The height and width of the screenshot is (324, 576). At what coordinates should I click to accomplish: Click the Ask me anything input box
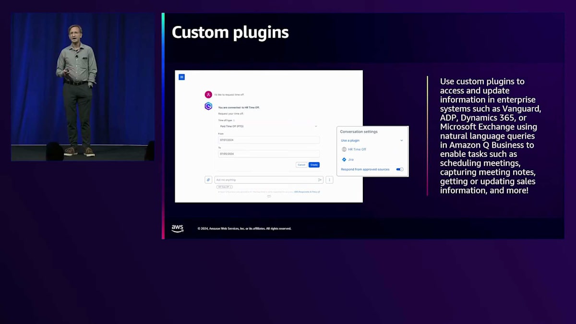(269, 180)
